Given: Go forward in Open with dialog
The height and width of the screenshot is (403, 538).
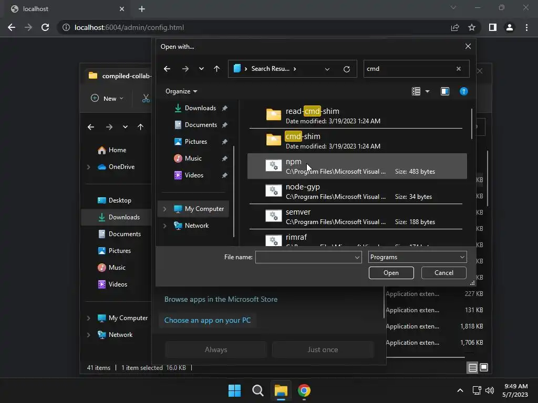Looking at the screenshot, I should (x=185, y=69).
